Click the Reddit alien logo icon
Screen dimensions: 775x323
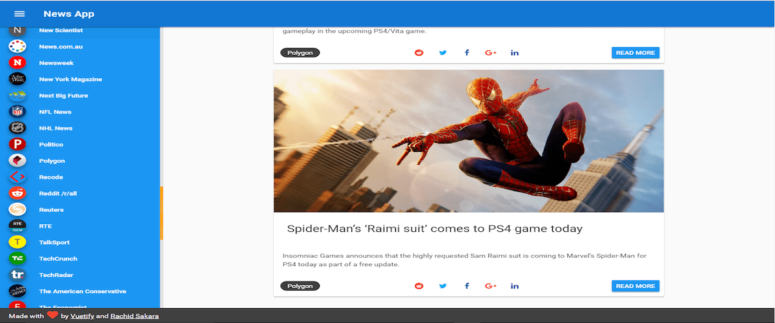17,193
